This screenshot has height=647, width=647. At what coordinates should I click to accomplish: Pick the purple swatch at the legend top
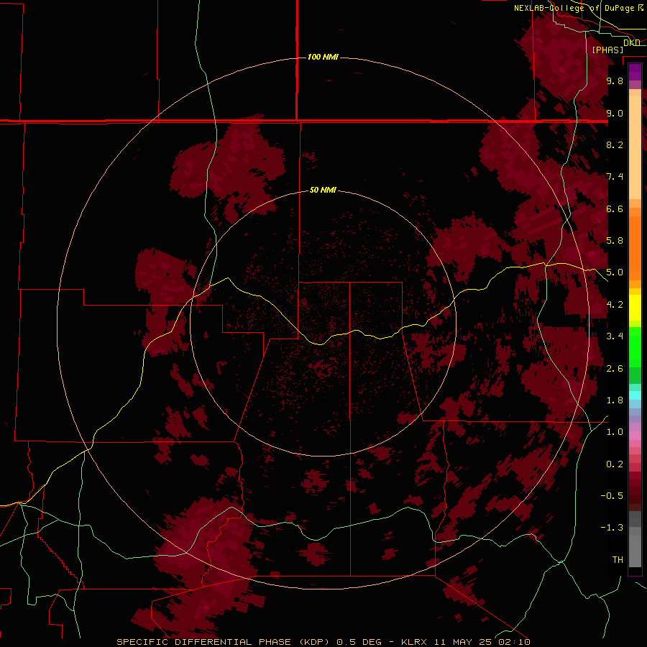pyautogui.click(x=635, y=72)
